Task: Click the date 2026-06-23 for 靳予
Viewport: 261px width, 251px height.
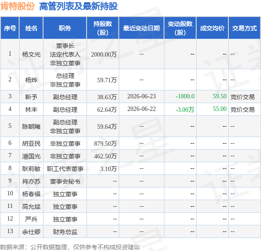Action: click(x=141, y=96)
